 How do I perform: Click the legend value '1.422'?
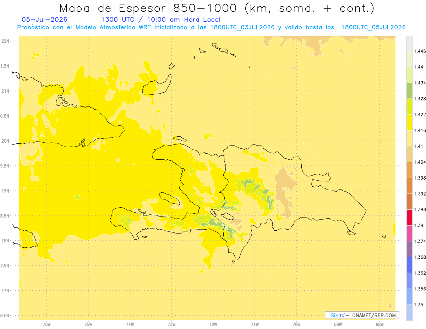(x=420, y=115)
